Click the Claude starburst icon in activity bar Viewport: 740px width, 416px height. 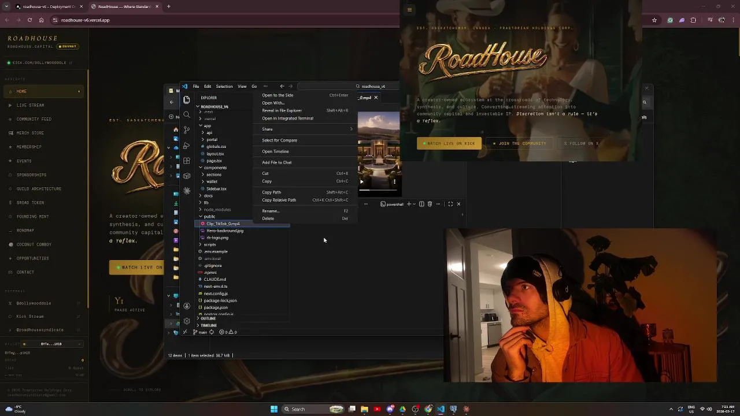coord(187,191)
